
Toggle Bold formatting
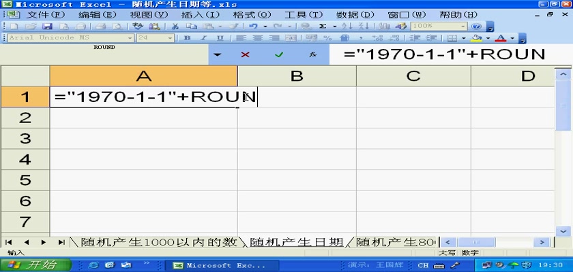[187, 38]
